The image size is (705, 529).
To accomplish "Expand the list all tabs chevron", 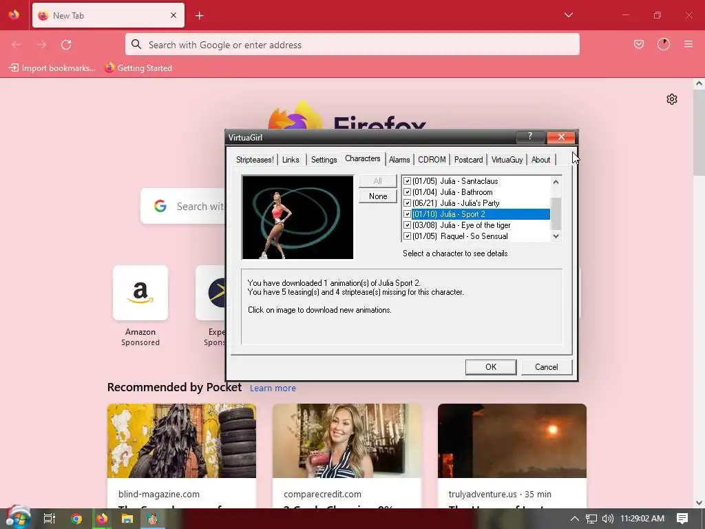I will [568, 15].
